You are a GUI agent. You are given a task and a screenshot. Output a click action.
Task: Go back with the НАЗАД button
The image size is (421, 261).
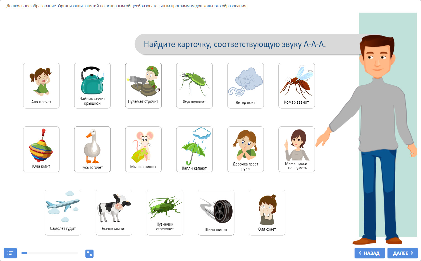coord(369,253)
